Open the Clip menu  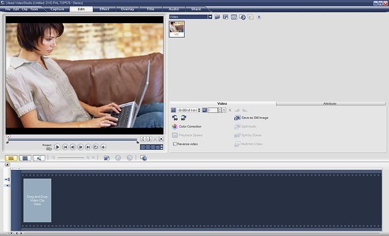(25, 9)
